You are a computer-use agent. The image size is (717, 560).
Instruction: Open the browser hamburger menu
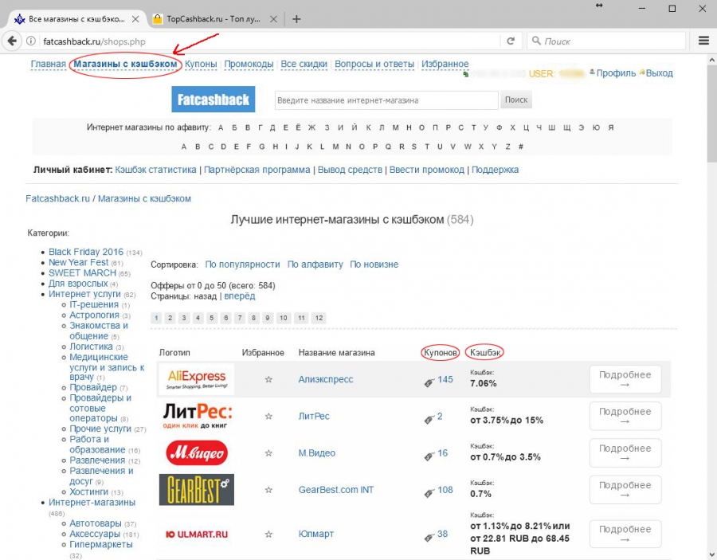tap(703, 41)
